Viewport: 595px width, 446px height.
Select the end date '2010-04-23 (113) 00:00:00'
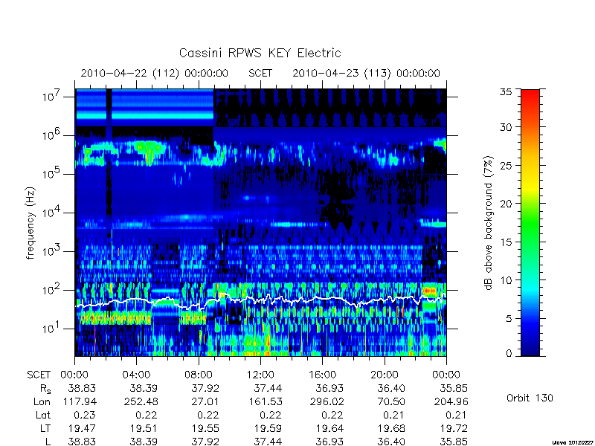coord(366,73)
